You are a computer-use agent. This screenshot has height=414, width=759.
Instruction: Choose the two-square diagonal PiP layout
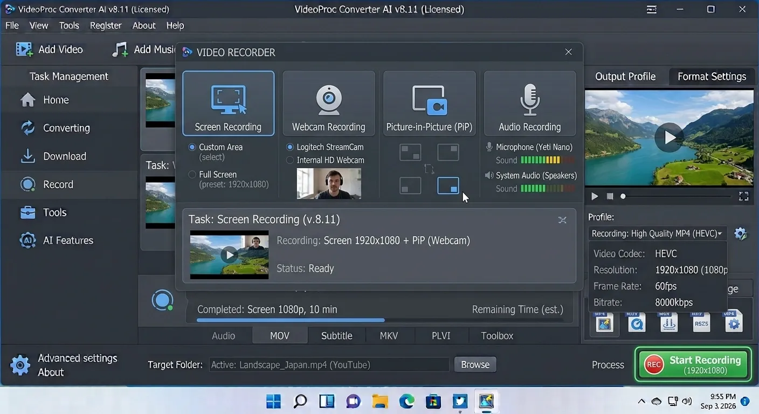[410, 152]
